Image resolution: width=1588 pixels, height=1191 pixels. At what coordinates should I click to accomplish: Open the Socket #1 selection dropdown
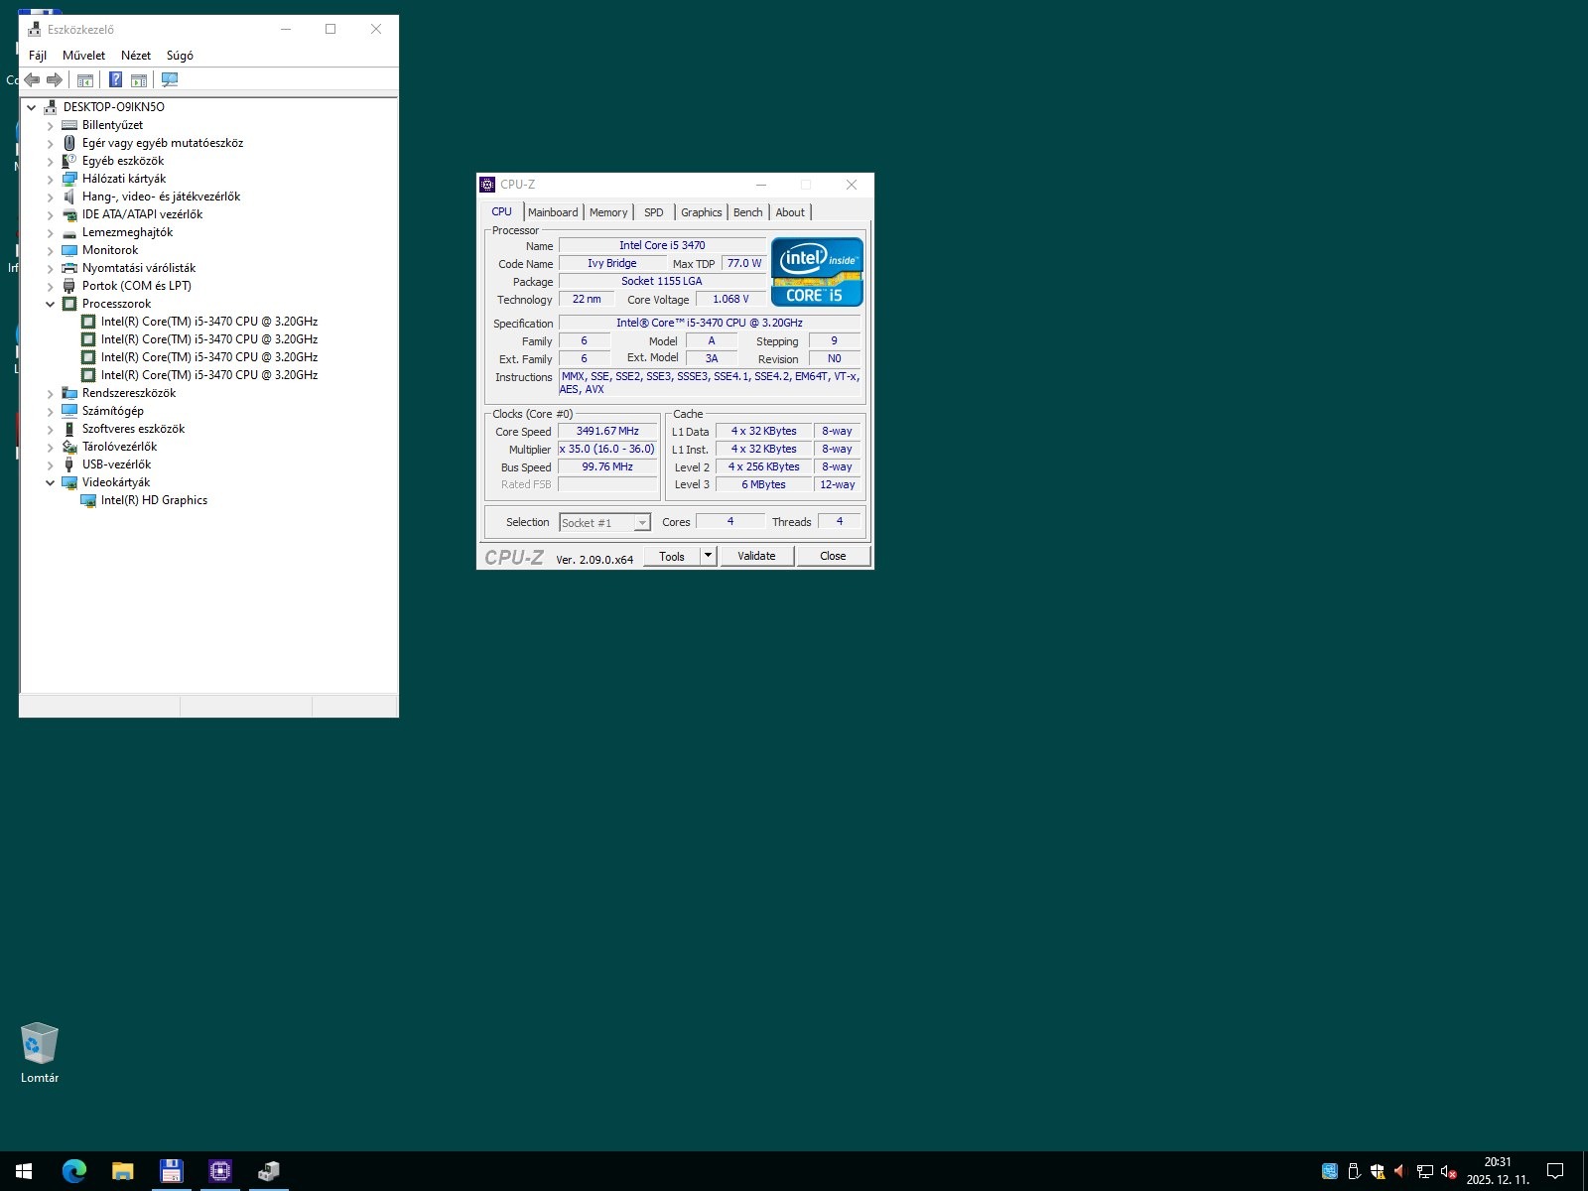point(642,523)
